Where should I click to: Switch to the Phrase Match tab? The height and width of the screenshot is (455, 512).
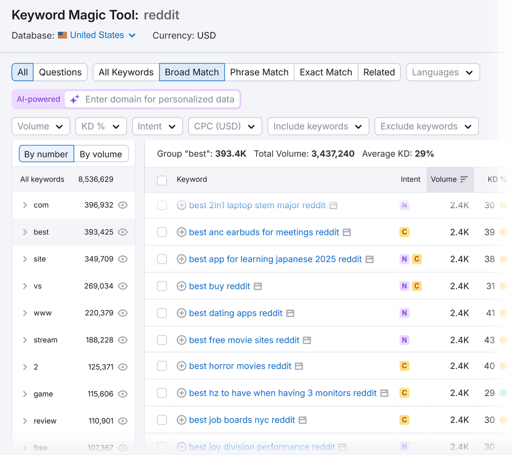click(x=259, y=72)
